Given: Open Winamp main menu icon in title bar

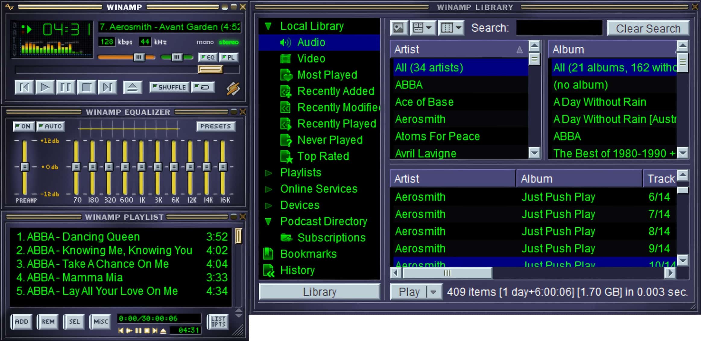Looking at the screenshot, I should coord(9,7).
